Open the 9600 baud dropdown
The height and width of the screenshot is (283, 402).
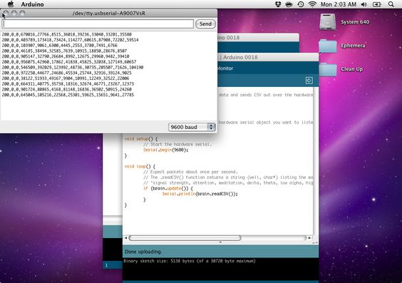[192, 127]
